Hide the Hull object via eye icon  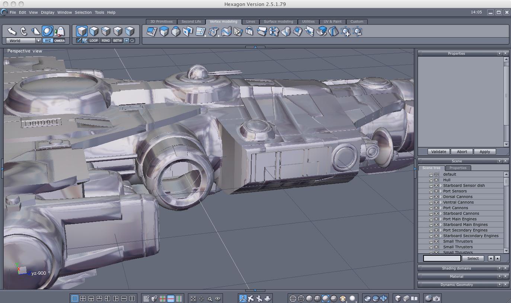click(x=436, y=180)
